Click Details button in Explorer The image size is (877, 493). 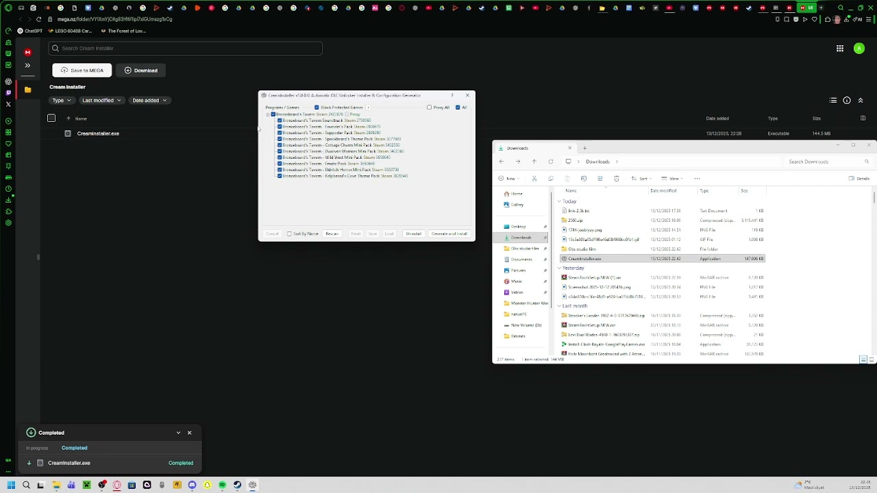tap(859, 179)
